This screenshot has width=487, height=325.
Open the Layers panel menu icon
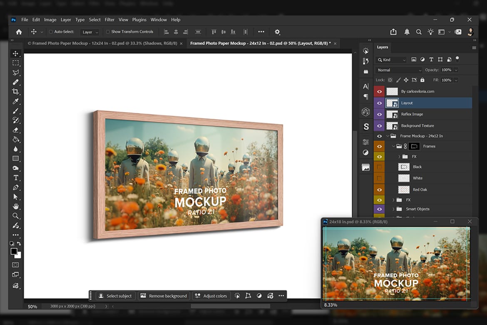coord(474,47)
